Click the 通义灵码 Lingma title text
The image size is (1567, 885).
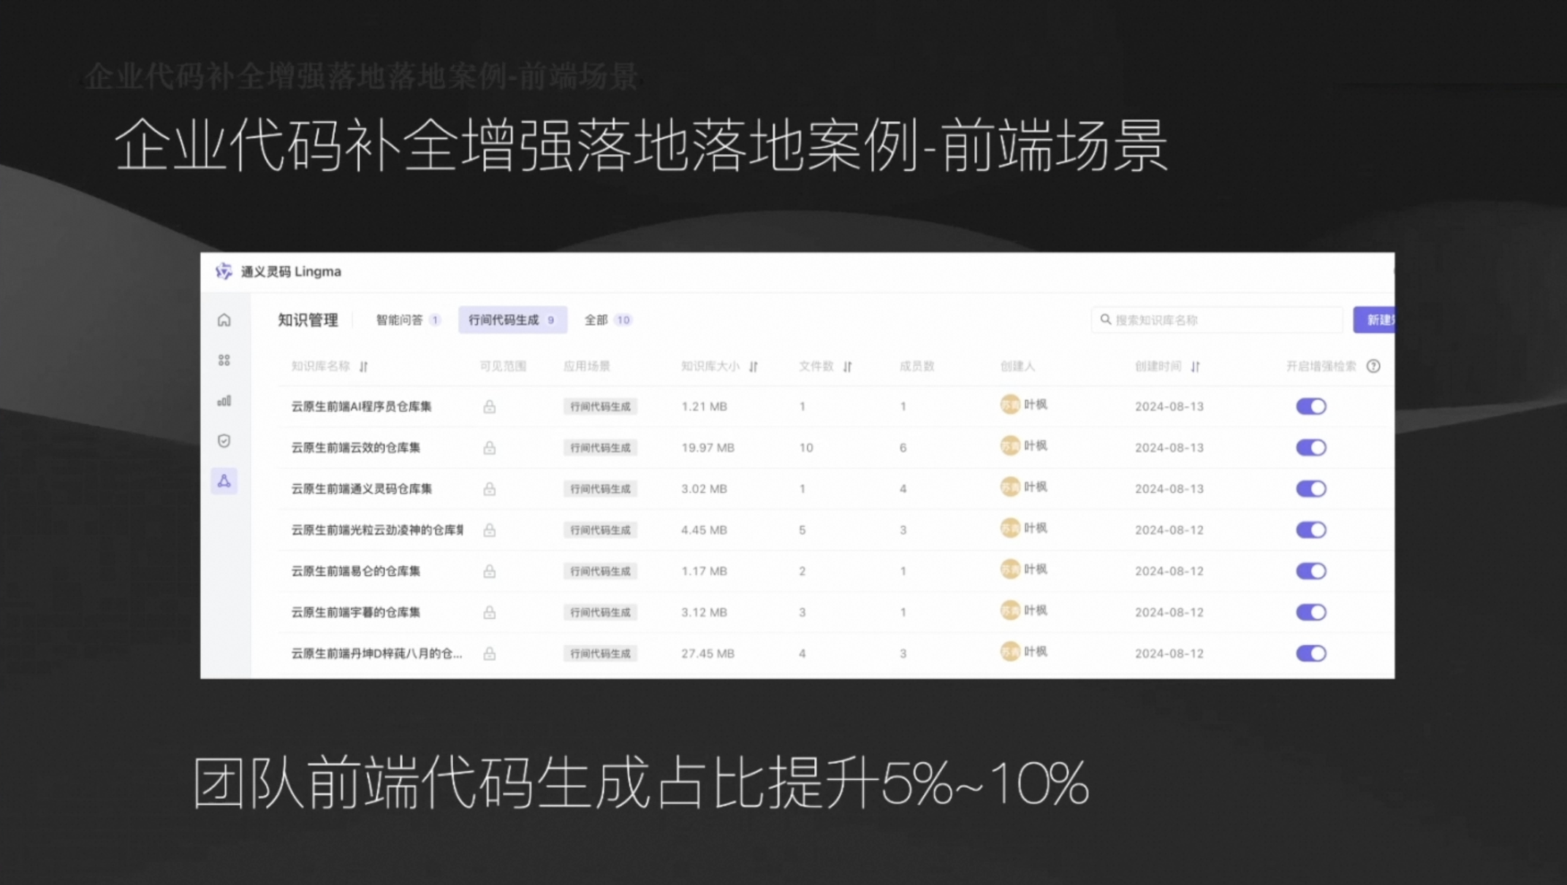tap(291, 272)
